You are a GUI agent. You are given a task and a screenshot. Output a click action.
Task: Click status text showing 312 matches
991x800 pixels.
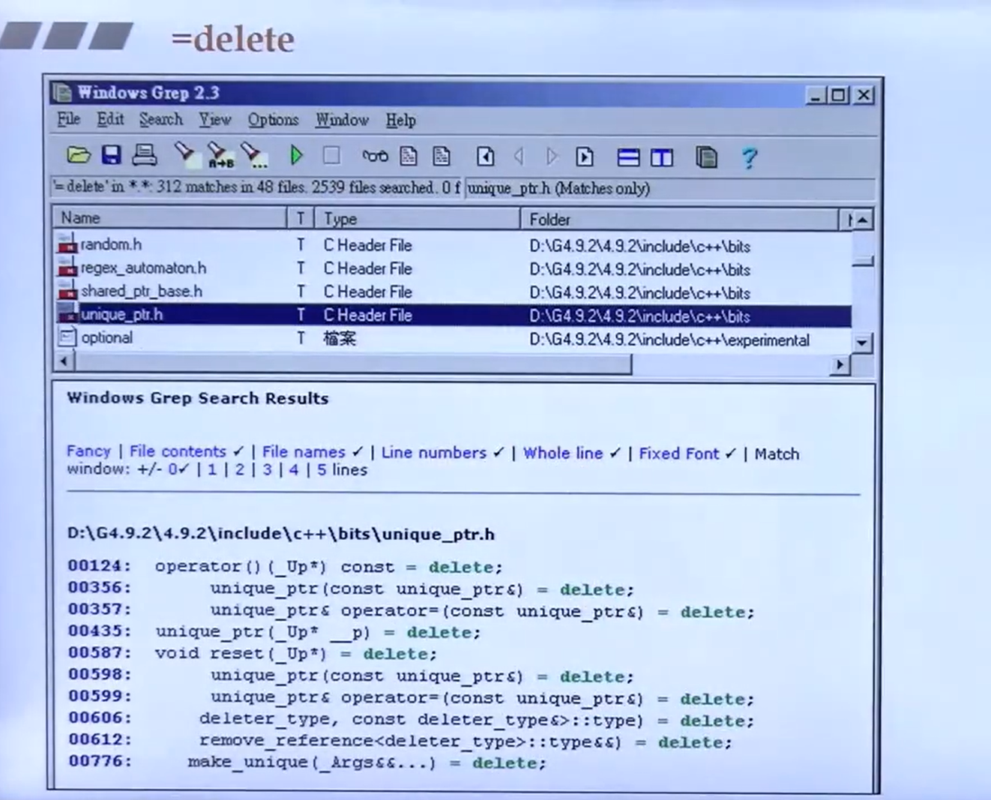256,187
